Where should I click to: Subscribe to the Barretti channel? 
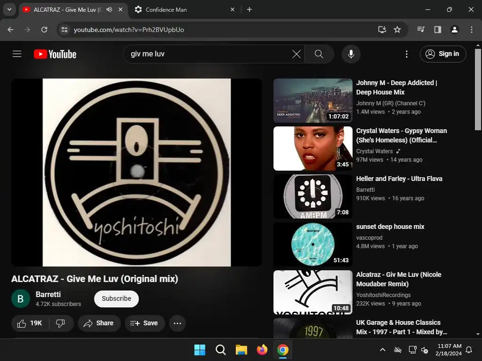117,298
